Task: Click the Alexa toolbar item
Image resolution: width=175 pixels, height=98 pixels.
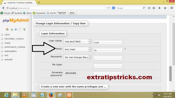Action: pos(72,13)
